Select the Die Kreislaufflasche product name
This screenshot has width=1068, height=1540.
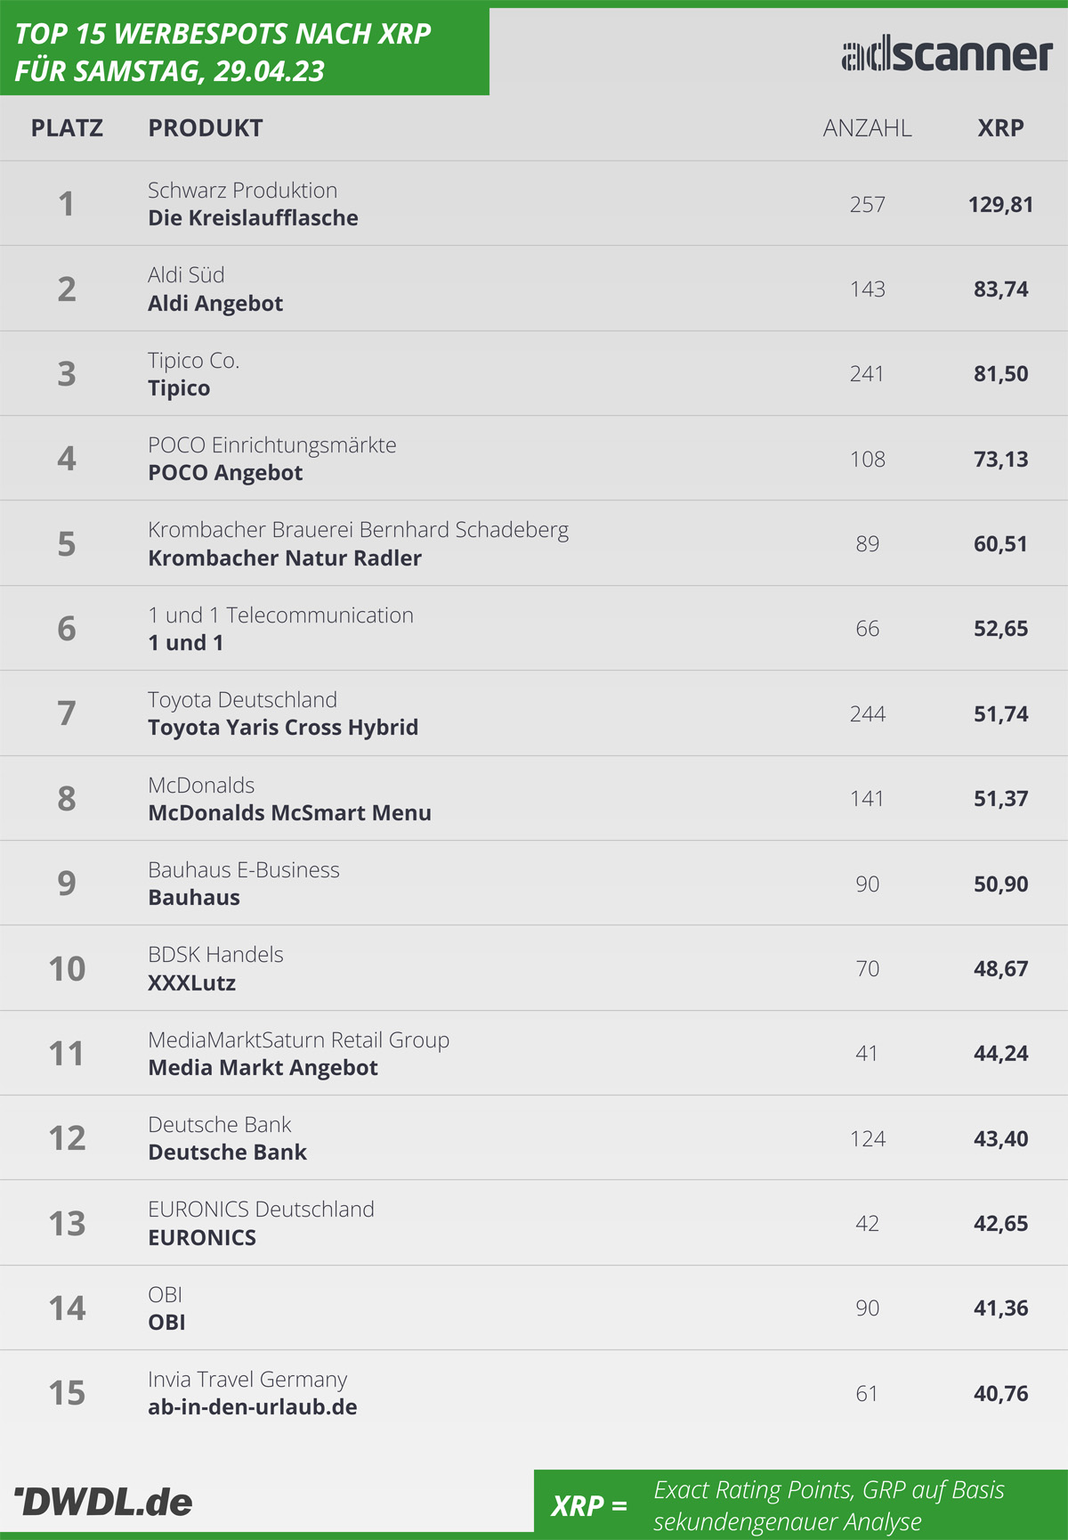click(253, 218)
